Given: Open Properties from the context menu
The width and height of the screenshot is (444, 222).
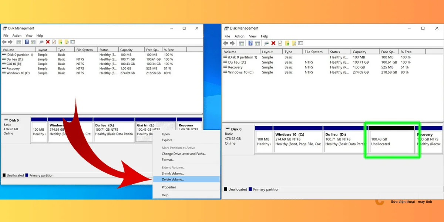Looking at the screenshot, I should click(169, 187).
